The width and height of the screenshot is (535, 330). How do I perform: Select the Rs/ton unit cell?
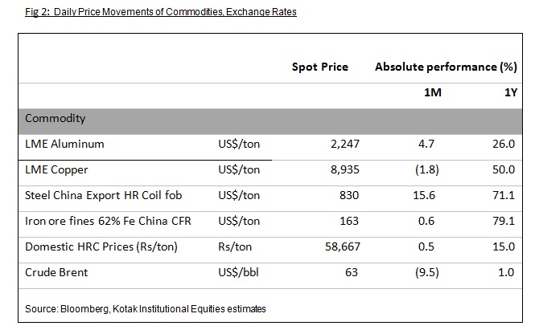(x=235, y=246)
